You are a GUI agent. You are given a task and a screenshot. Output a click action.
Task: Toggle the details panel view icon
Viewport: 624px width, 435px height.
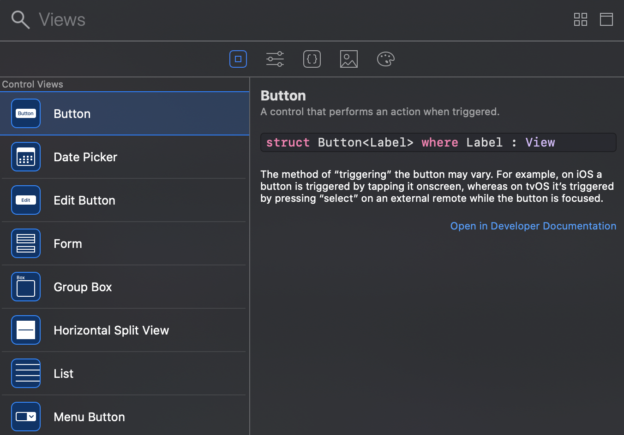point(606,19)
